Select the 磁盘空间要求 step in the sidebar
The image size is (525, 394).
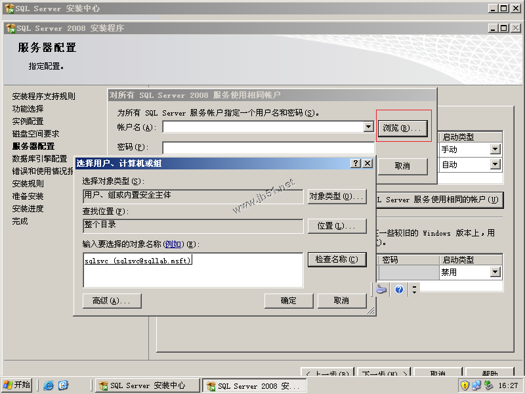point(35,134)
